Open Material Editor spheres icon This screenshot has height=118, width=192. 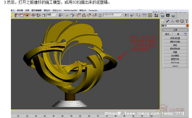click(156, 15)
